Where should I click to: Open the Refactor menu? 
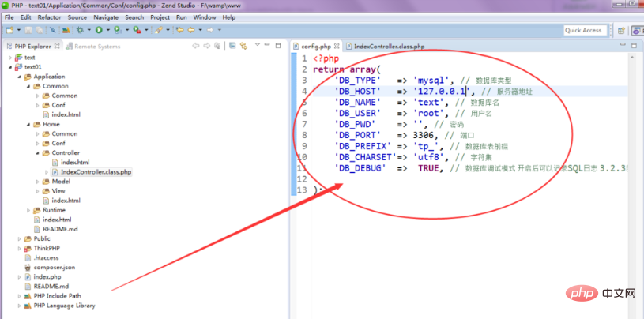pos(49,17)
